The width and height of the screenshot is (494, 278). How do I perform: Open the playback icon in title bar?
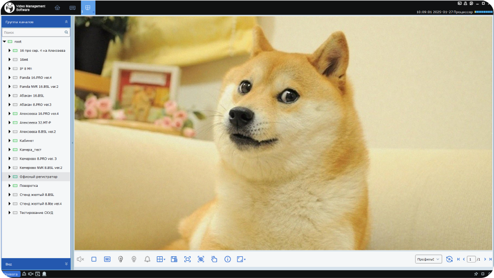pos(471,3)
